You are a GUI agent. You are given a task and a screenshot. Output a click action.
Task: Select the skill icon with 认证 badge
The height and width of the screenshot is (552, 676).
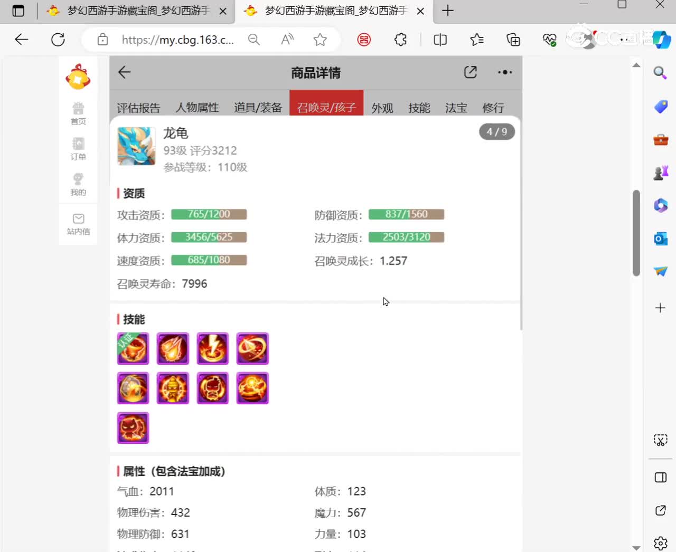pyautogui.click(x=133, y=348)
